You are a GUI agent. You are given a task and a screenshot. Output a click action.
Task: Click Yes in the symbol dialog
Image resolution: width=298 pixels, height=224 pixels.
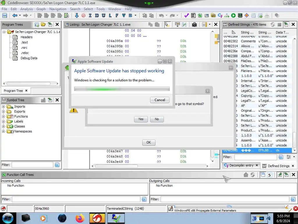pyautogui.click(x=141, y=119)
